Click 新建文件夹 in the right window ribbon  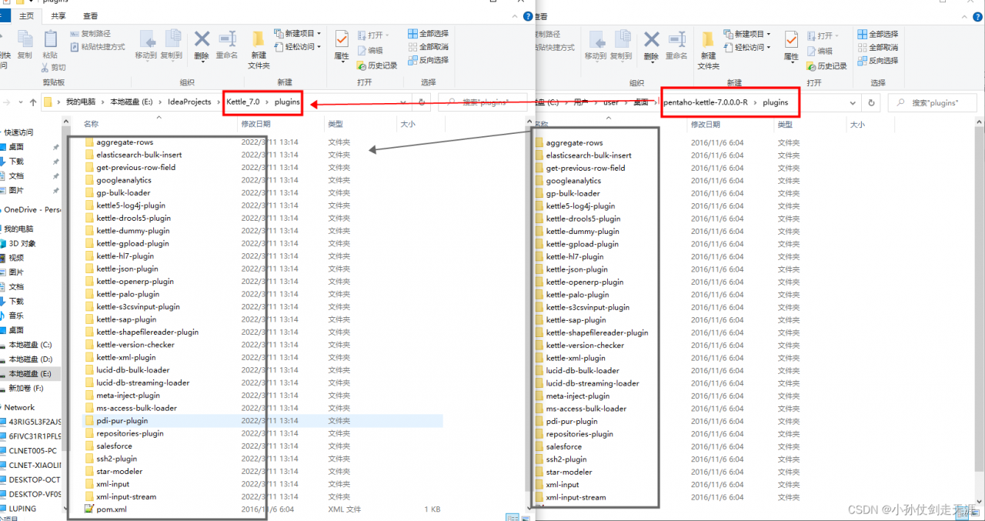708,50
